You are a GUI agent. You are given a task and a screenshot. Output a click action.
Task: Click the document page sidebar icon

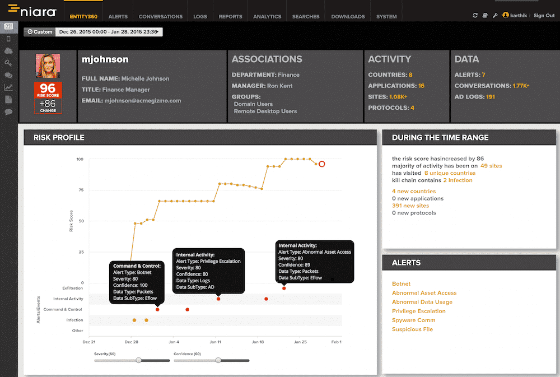click(x=8, y=100)
